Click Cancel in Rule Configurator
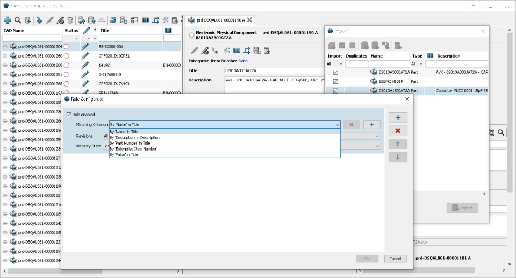 395,259
